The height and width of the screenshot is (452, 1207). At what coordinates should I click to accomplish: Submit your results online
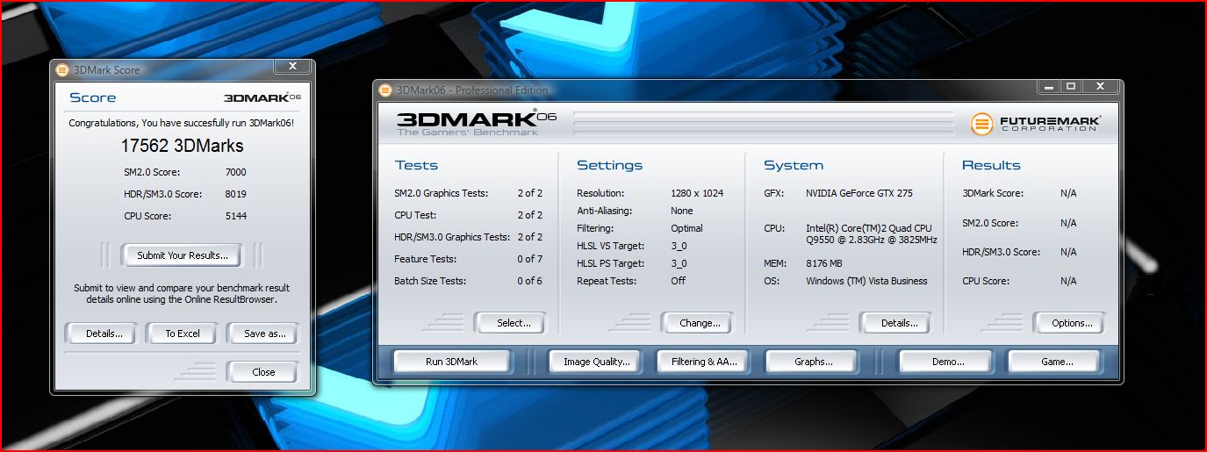[183, 255]
